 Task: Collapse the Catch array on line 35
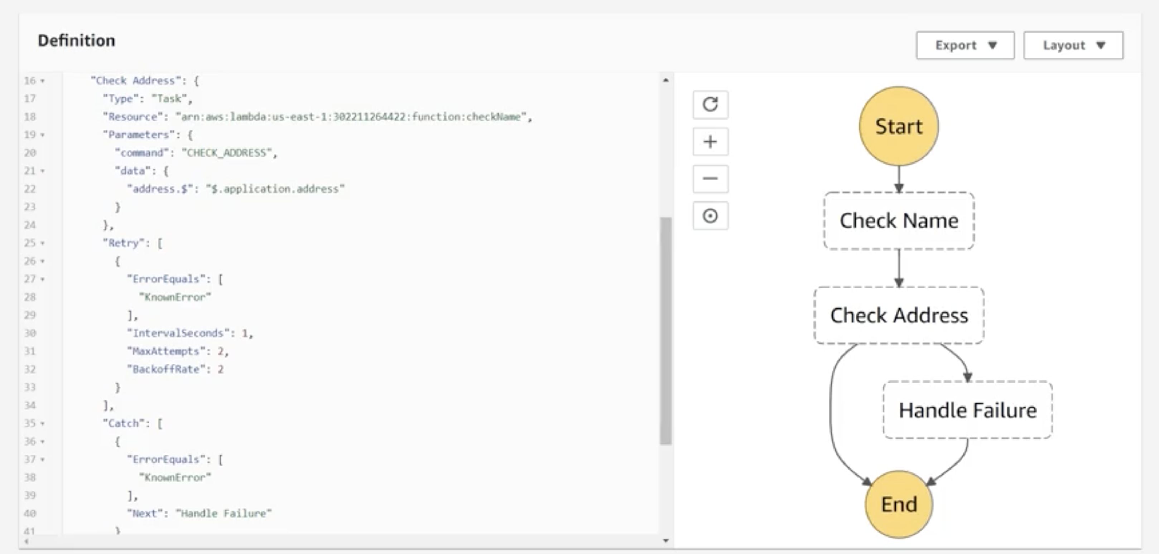point(42,423)
